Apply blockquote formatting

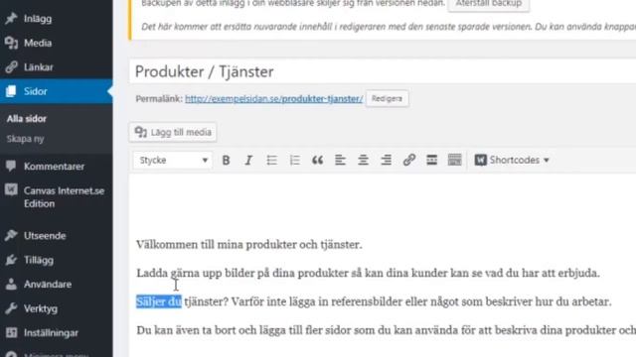click(318, 161)
